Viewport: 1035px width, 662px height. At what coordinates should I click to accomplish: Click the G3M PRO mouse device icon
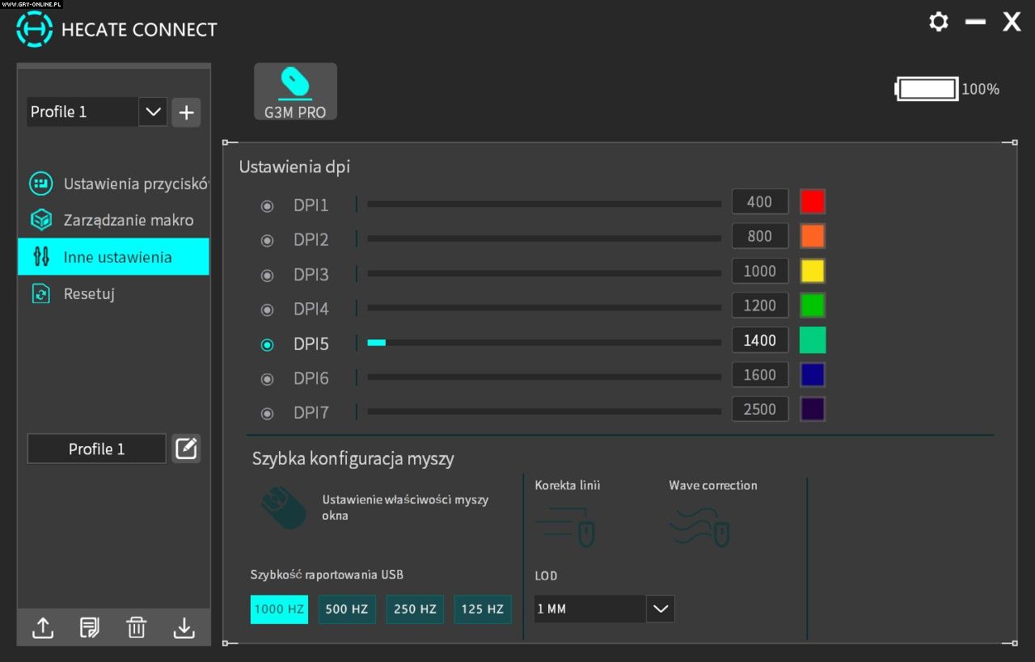295,91
